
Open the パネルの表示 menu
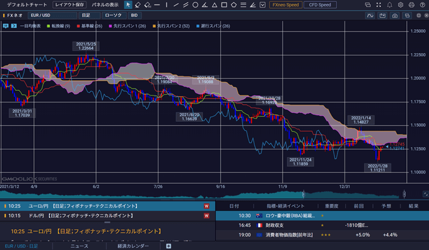[105, 4]
